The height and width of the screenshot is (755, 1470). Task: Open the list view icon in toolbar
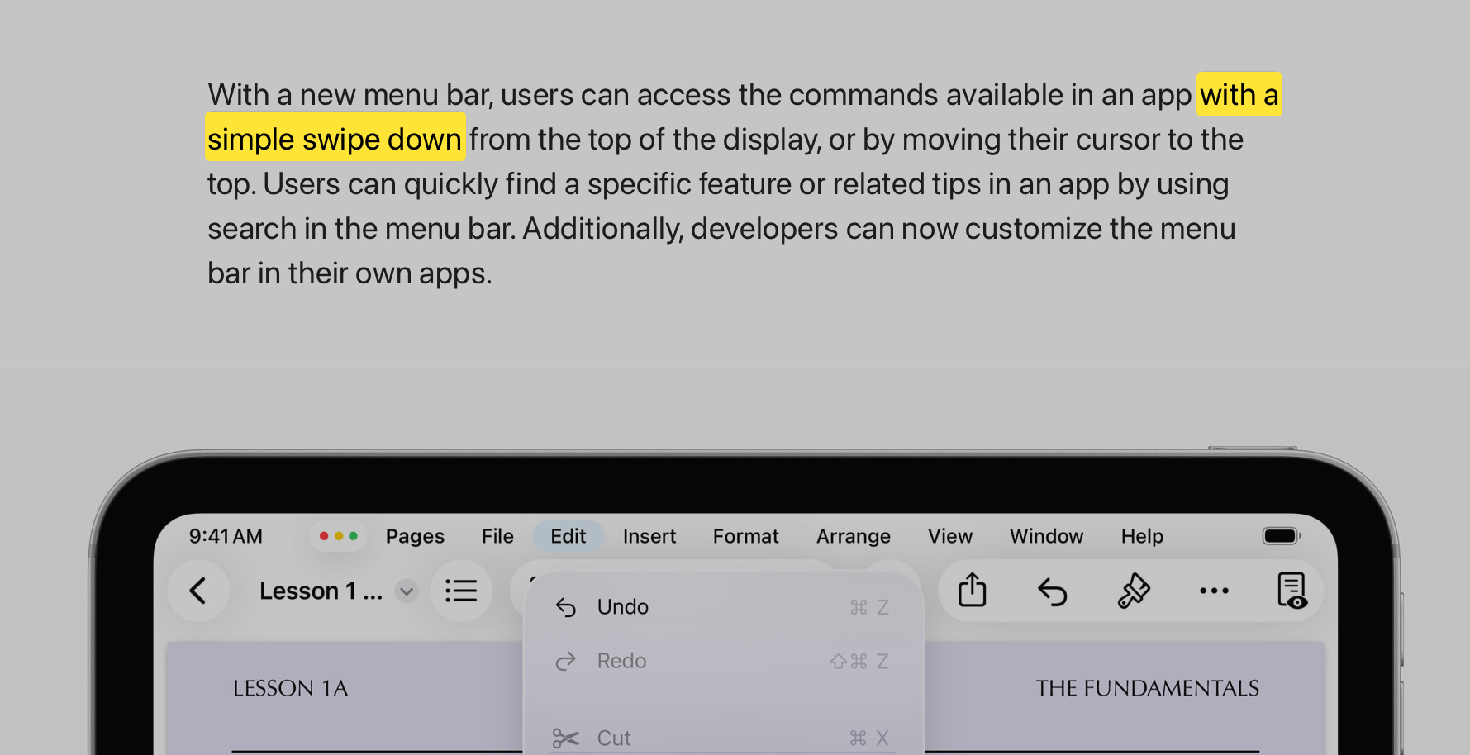click(461, 591)
